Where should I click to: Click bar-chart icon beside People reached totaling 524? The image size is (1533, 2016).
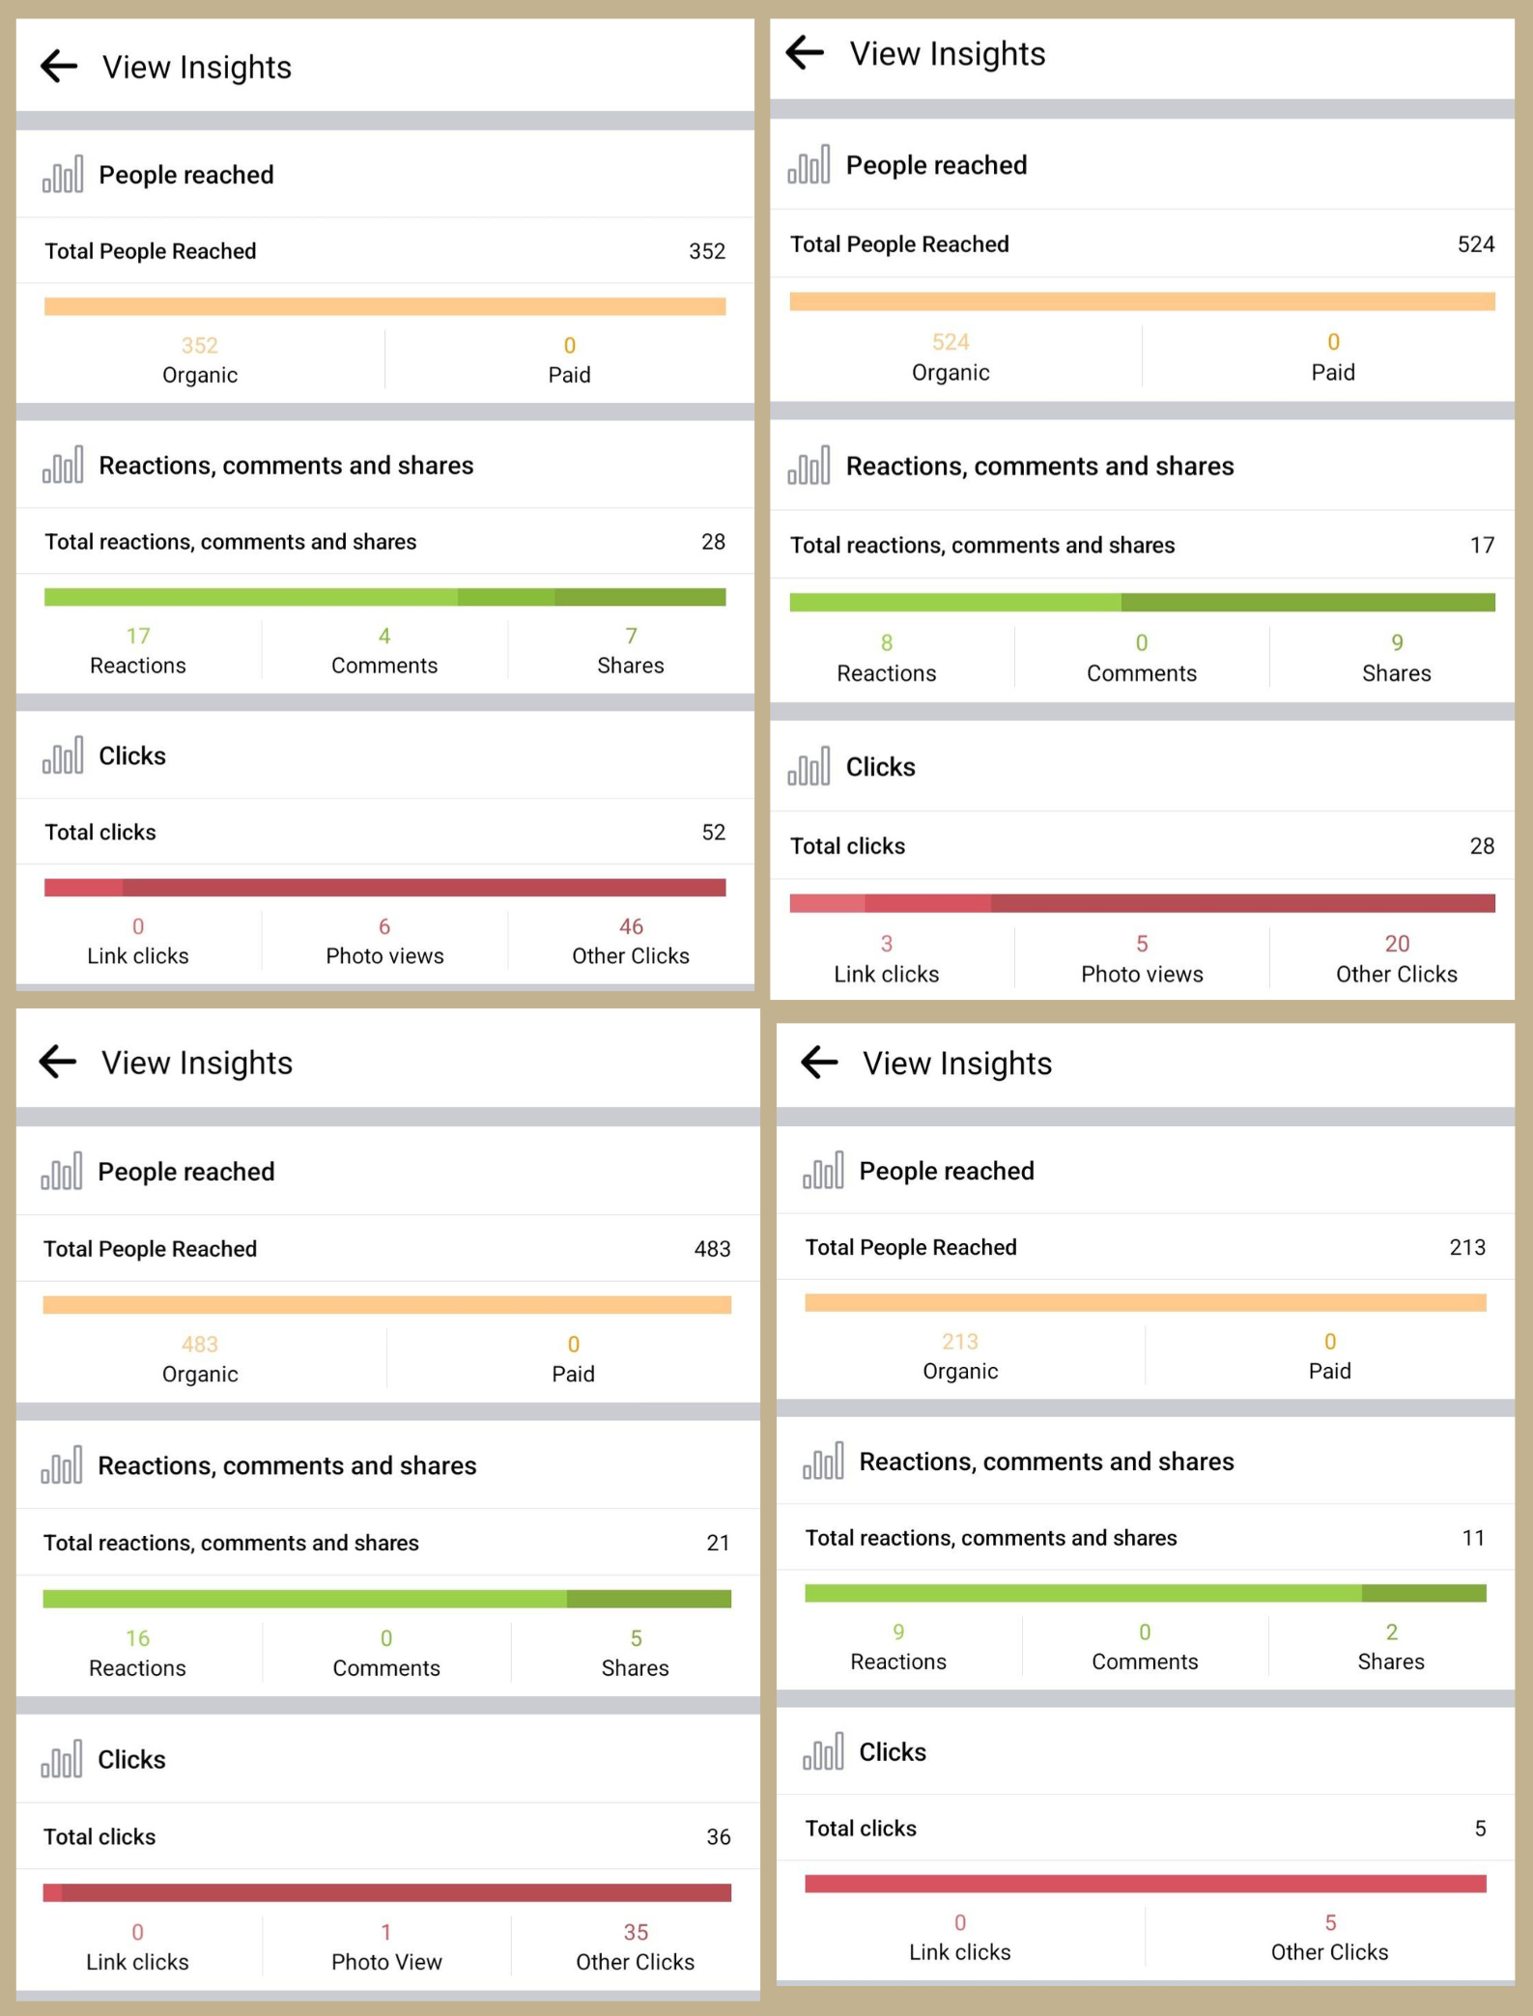(x=809, y=165)
